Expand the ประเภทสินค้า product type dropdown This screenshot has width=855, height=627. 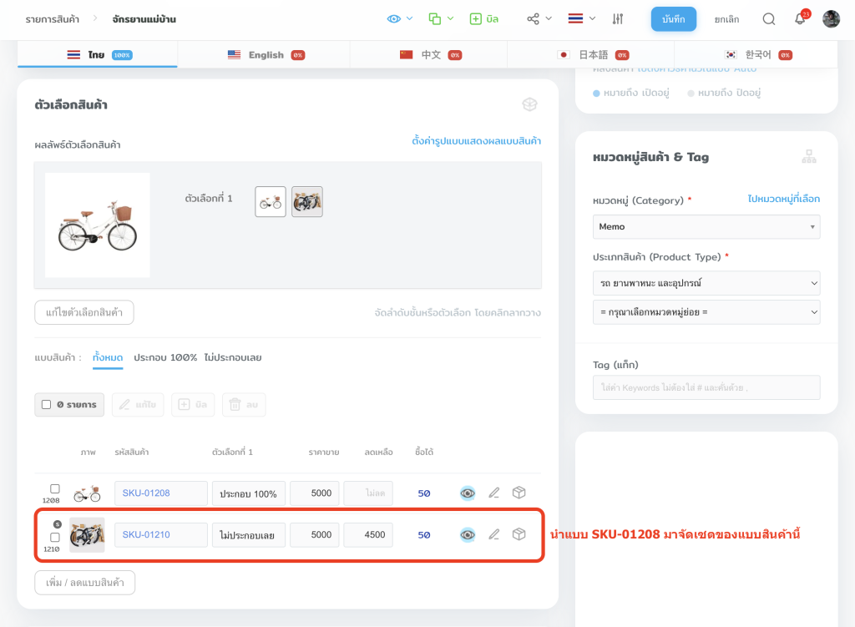click(x=706, y=283)
